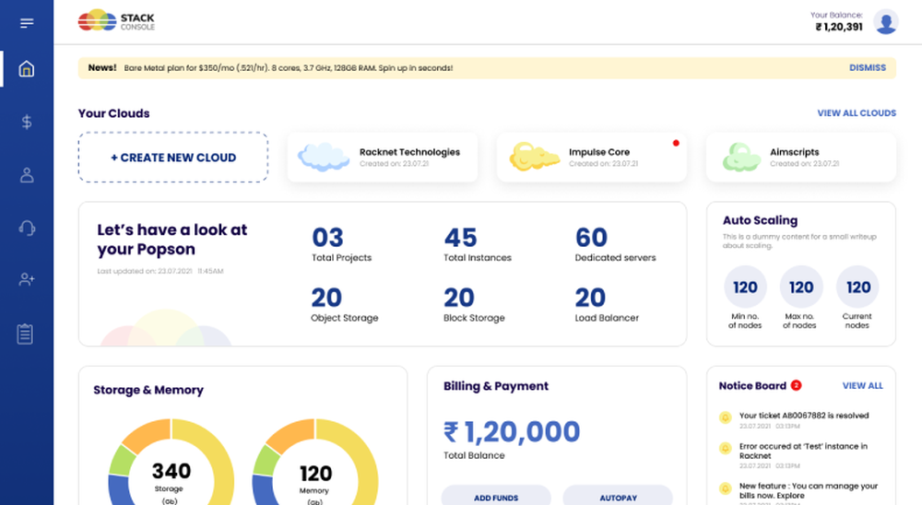Screen dimensions: 922x505
Task: Click '20 Block Storage' stat
Action: (474, 304)
